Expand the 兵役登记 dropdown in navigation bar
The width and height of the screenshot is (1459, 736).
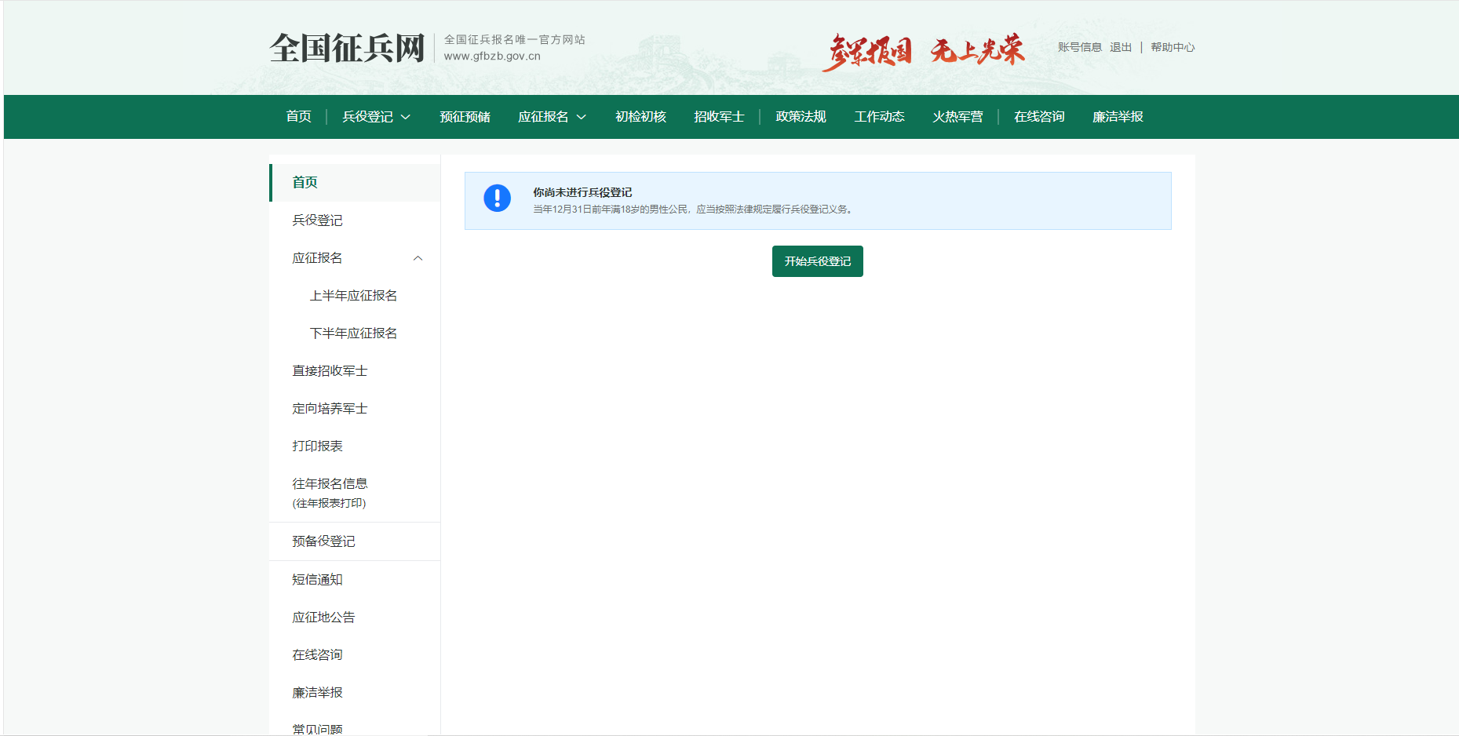point(376,117)
